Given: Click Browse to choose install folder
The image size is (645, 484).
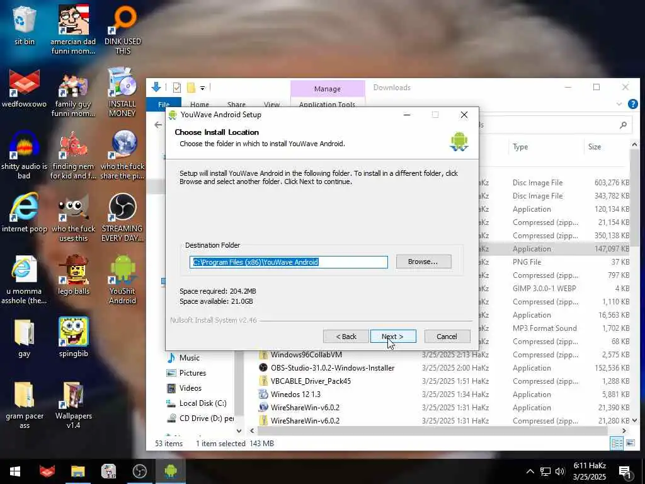Looking at the screenshot, I should pos(423,262).
